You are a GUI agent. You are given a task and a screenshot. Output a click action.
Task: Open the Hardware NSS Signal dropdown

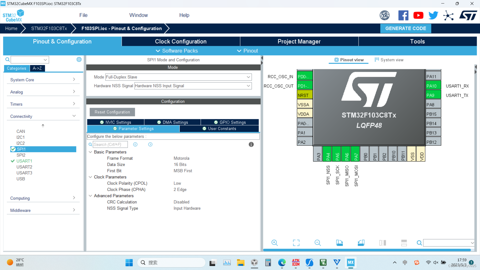193,86
